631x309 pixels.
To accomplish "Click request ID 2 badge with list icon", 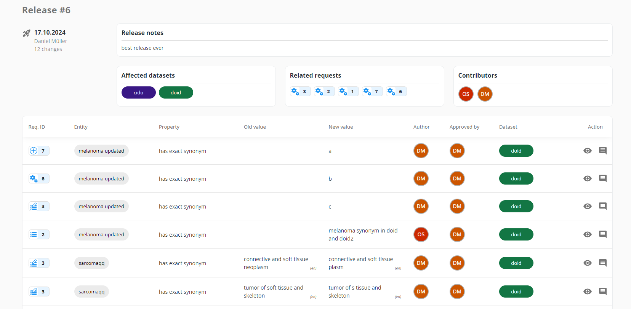I will tap(39, 235).
